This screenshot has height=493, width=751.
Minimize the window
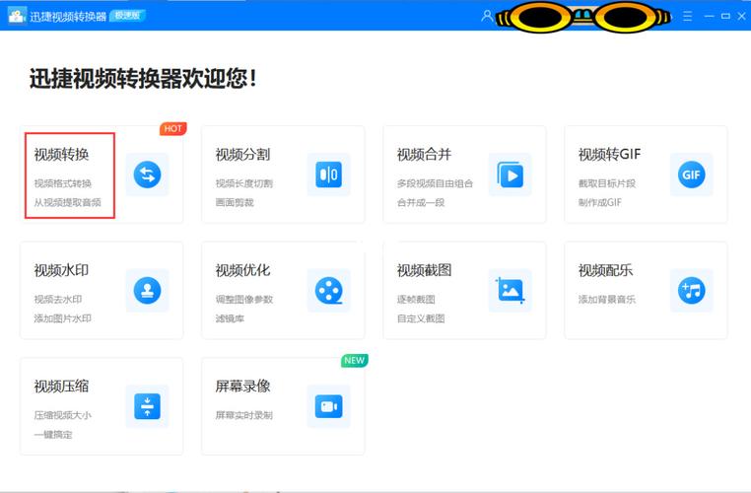(710, 17)
